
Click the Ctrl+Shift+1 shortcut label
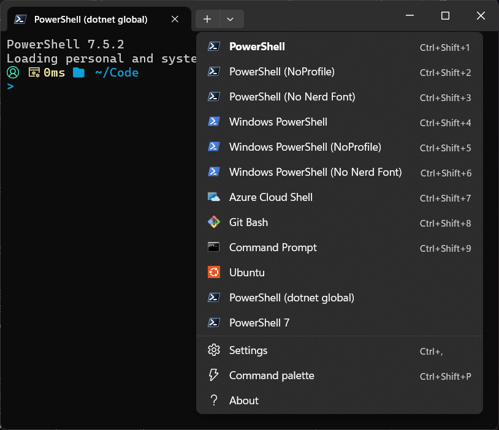(x=444, y=48)
